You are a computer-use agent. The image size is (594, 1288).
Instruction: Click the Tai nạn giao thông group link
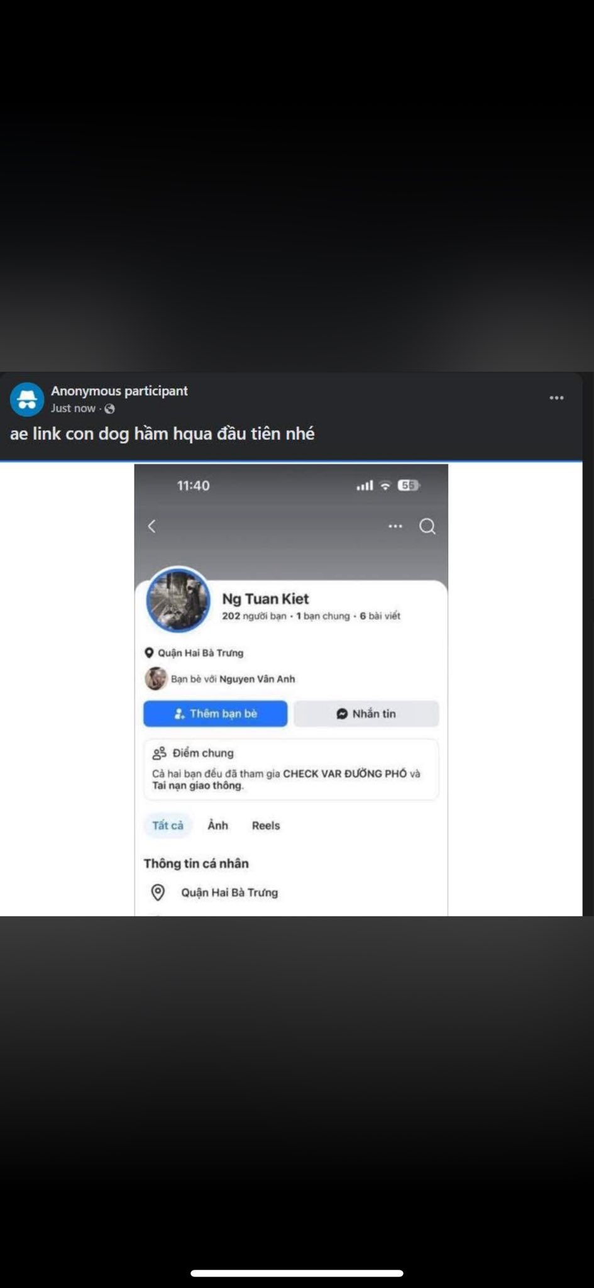pyautogui.click(x=197, y=786)
